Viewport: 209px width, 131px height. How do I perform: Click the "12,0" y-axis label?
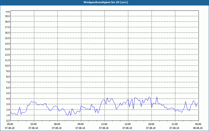click(8, 55)
